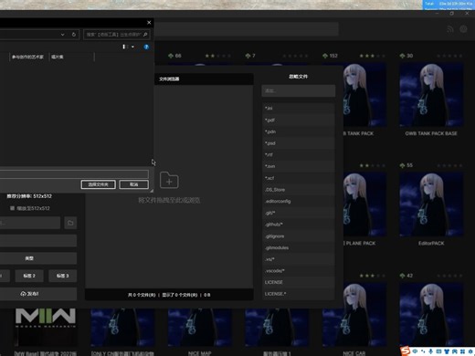The image size is (475, 356).
Task: Click the subscriber icon showing 152
Action: 325,56
